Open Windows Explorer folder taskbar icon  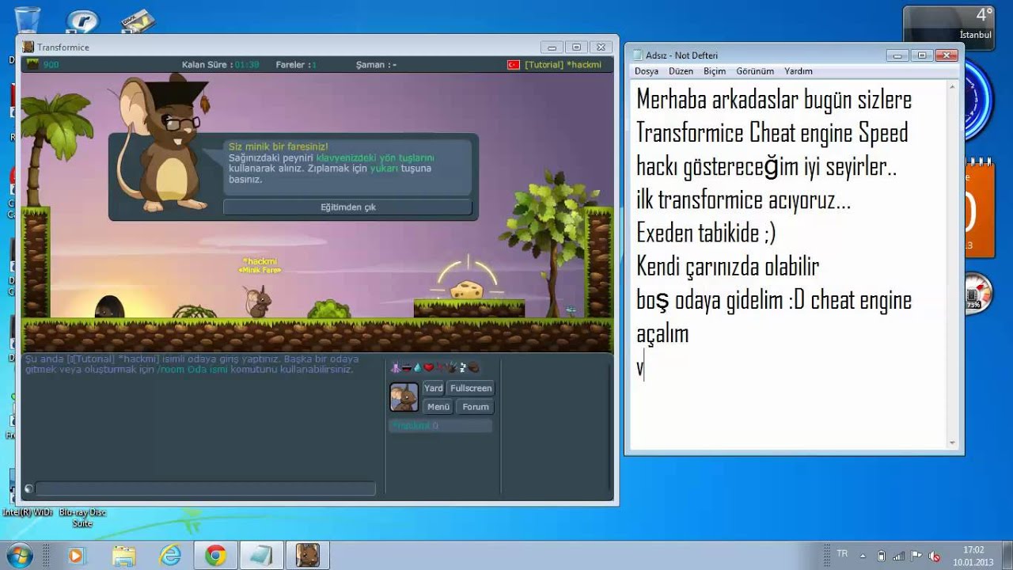click(123, 556)
